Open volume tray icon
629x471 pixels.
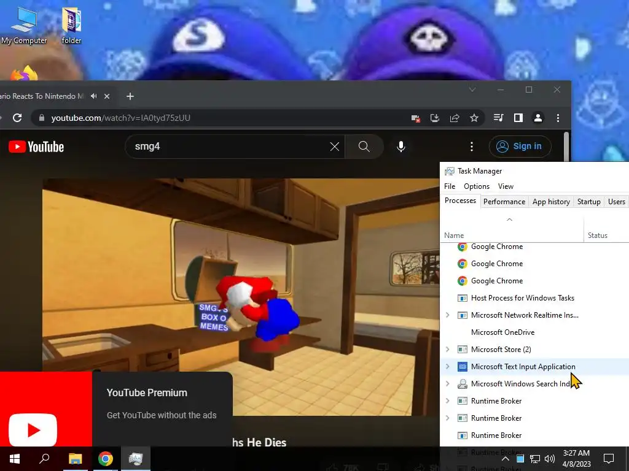(x=550, y=459)
